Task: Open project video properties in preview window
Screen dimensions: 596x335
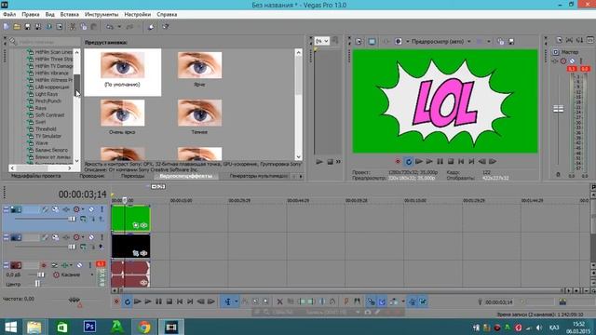Action: click(x=359, y=41)
